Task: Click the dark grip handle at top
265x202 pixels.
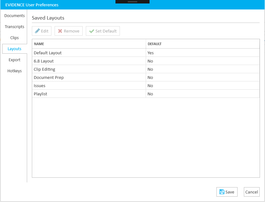Action: point(132,2)
